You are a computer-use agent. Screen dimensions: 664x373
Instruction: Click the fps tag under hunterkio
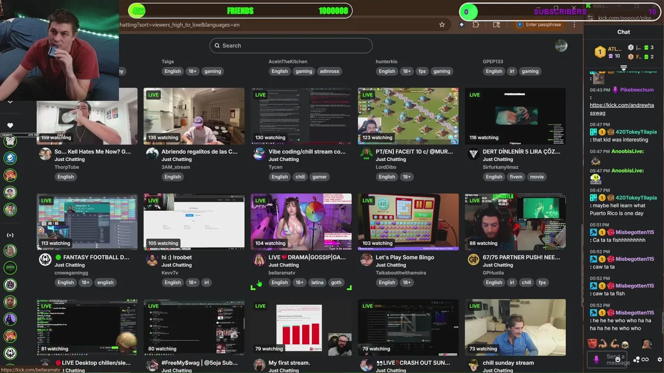[x=422, y=71]
